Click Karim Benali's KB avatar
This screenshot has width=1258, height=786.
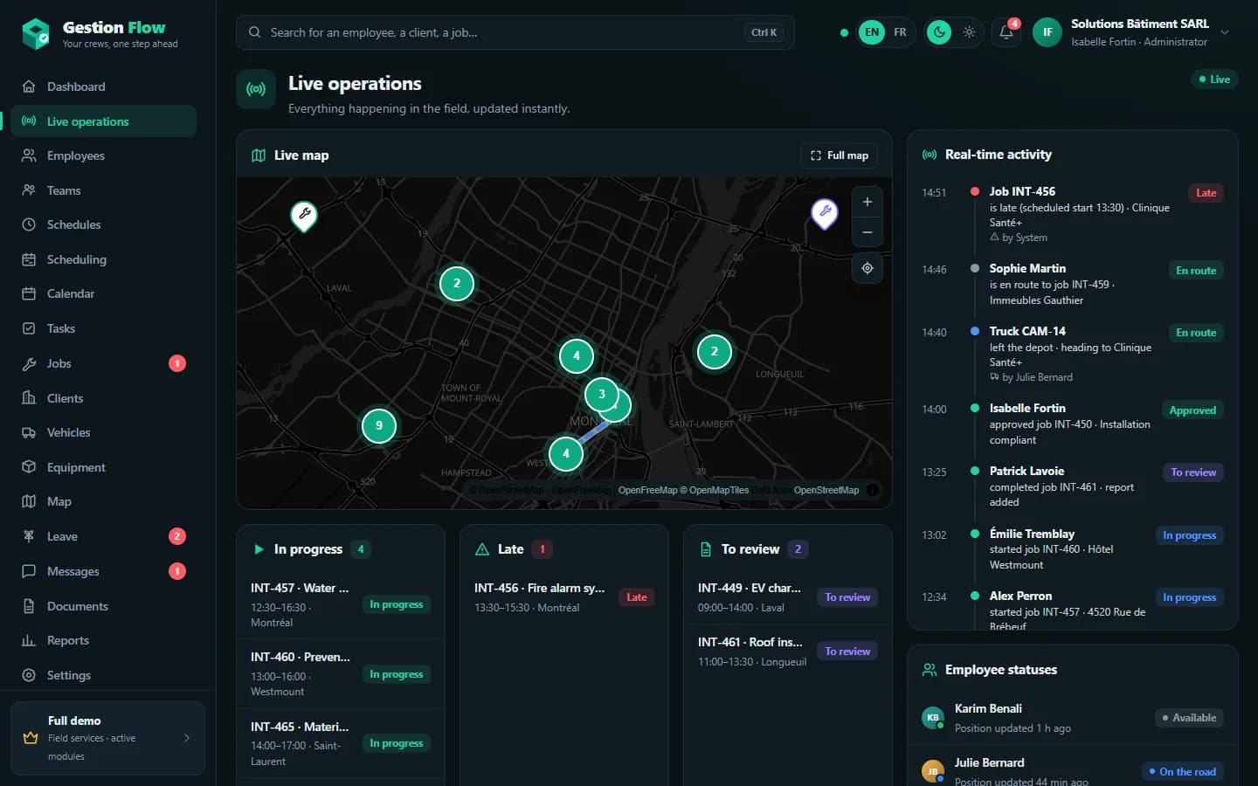[933, 718]
